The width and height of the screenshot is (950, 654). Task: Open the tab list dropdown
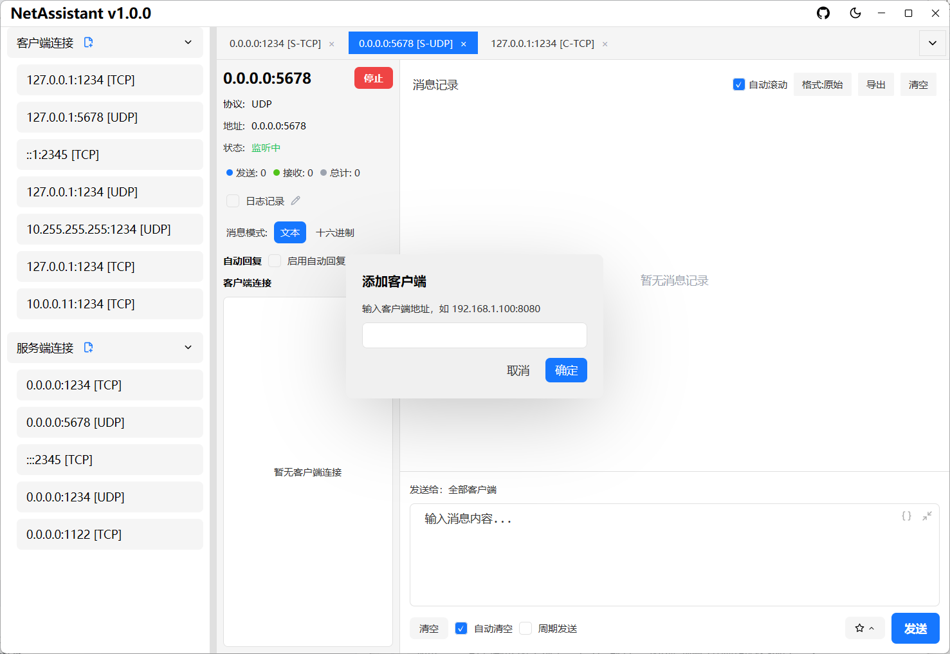click(x=933, y=43)
